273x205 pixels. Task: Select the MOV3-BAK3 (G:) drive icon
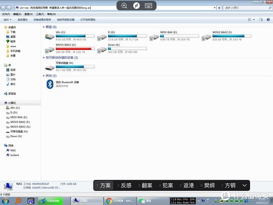pos(50,51)
